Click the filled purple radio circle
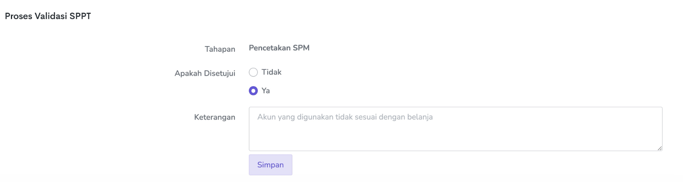This screenshot has height=182, width=683. coord(253,91)
